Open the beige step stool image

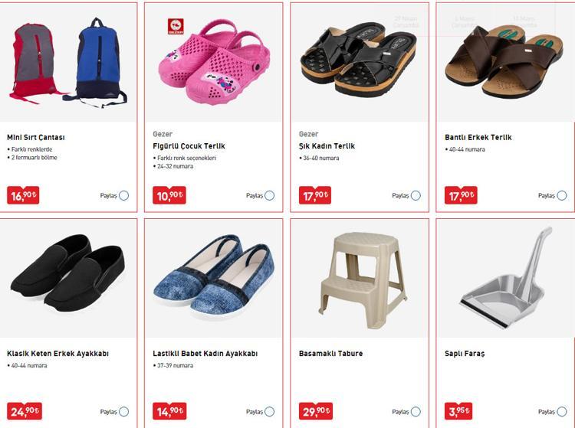[x=363, y=279]
